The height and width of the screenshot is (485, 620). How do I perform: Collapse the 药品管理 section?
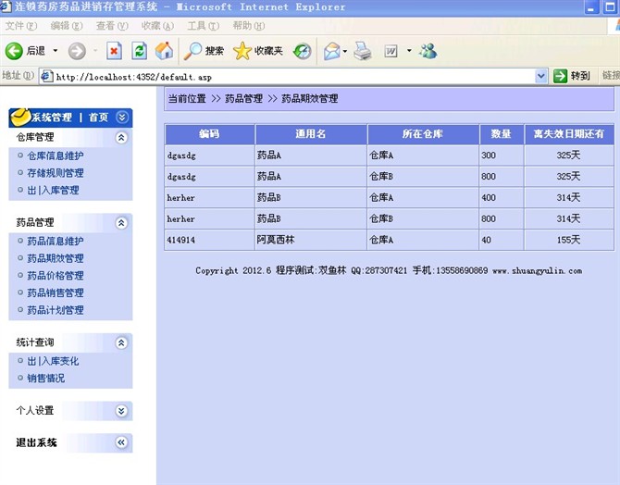point(121,223)
